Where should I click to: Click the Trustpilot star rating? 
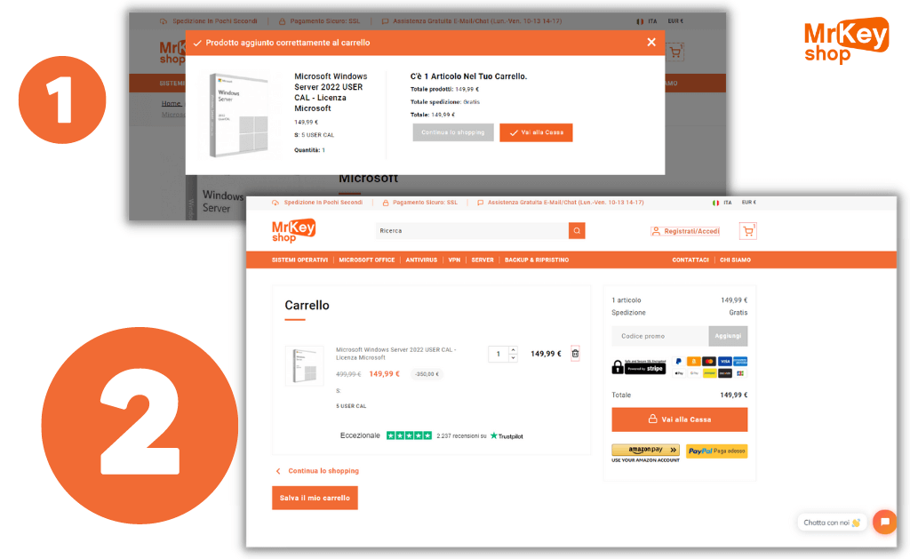tap(409, 435)
